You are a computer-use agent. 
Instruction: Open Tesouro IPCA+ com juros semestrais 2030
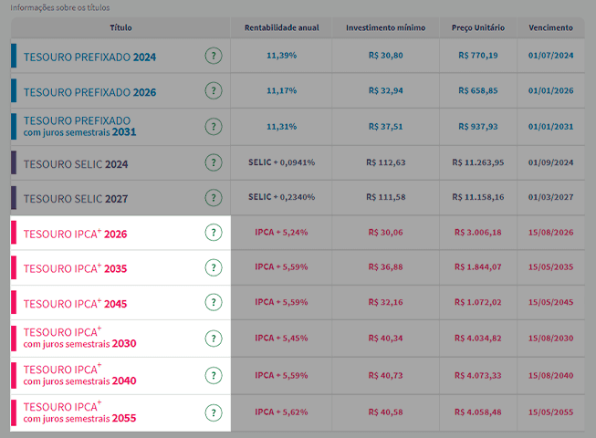(79, 338)
